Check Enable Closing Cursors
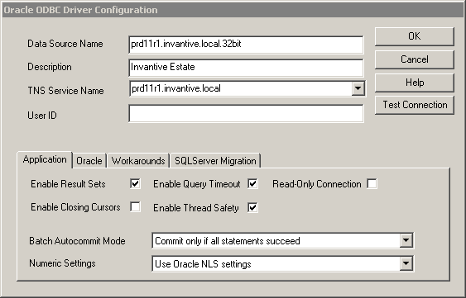This screenshot has height=298, width=466. pyautogui.click(x=135, y=206)
